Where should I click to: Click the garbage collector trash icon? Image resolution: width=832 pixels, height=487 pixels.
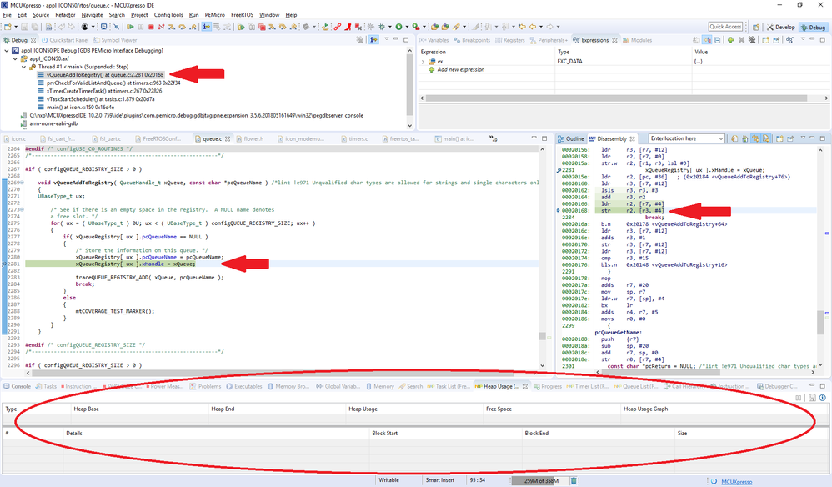[x=574, y=480]
